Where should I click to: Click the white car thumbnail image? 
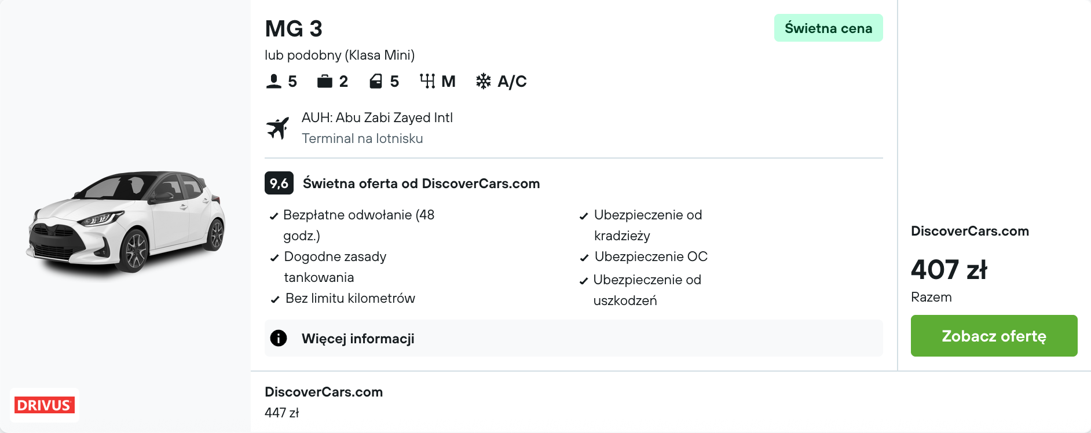[x=126, y=222]
